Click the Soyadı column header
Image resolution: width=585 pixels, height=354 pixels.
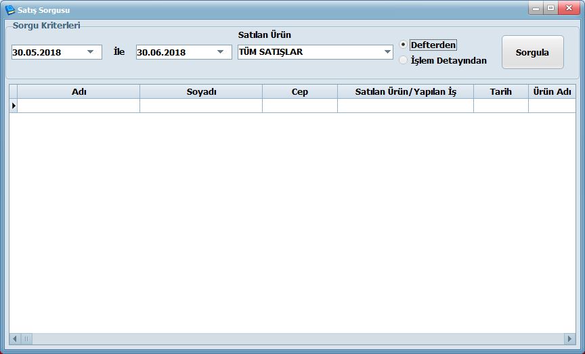[x=201, y=92]
